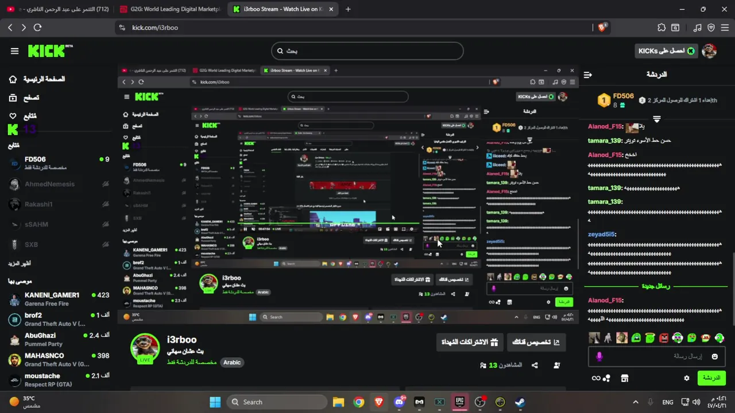This screenshot has height=413, width=735.
Task: Open i3rboo streamer avatar
Action: click(x=145, y=348)
